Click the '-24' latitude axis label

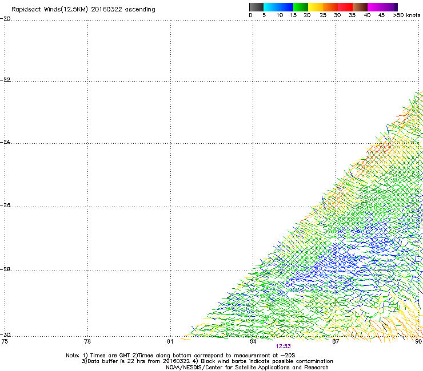[5, 142]
